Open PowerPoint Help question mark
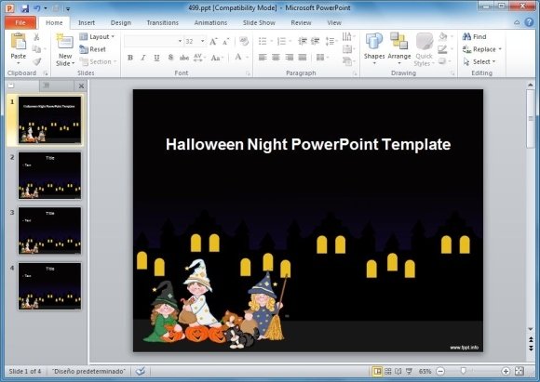The width and height of the screenshot is (540, 382). pyautogui.click(x=529, y=22)
